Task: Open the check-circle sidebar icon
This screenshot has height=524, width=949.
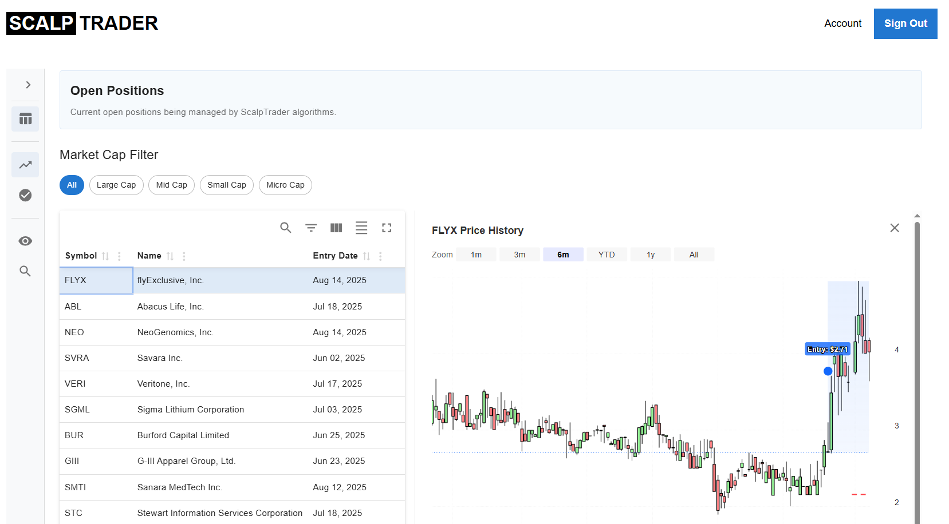Action: point(25,195)
